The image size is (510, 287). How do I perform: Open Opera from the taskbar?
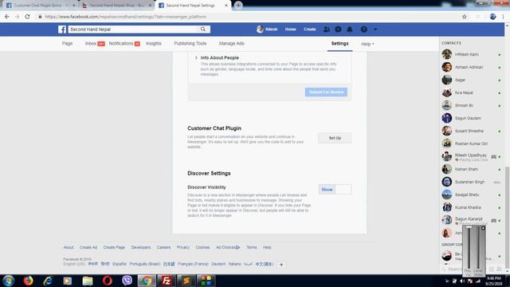[108, 281]
